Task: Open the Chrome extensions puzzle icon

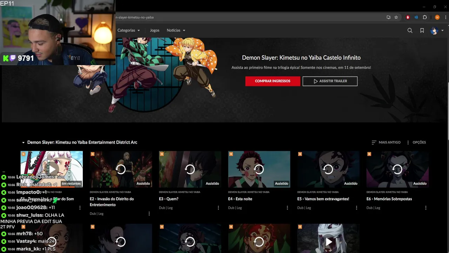Action: 425,17
